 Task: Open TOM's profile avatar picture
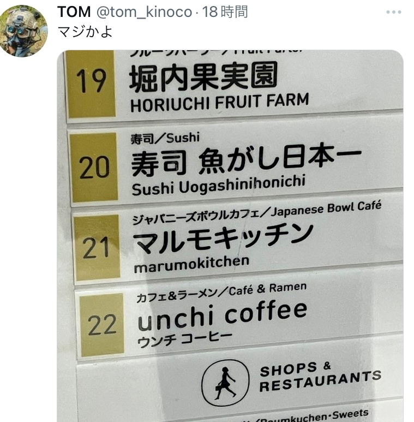(22, 31)
